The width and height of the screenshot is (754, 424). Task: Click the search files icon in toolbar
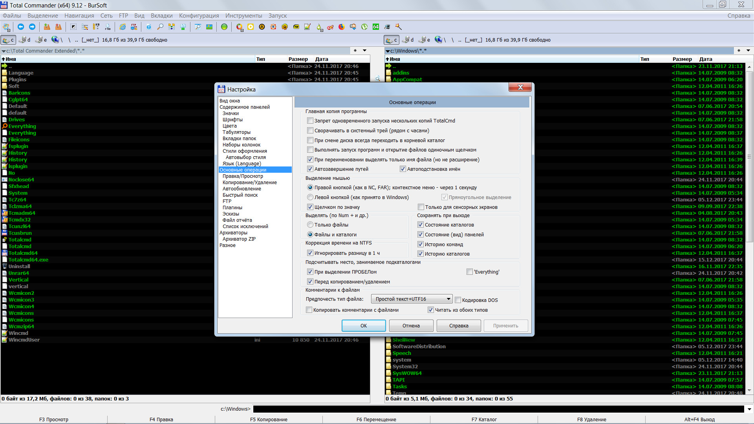tap(159, 26)
